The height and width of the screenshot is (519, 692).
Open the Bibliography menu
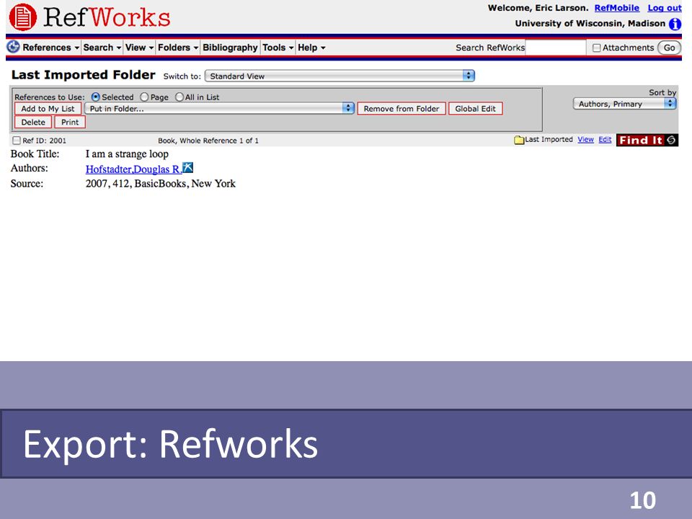[230, 48]
